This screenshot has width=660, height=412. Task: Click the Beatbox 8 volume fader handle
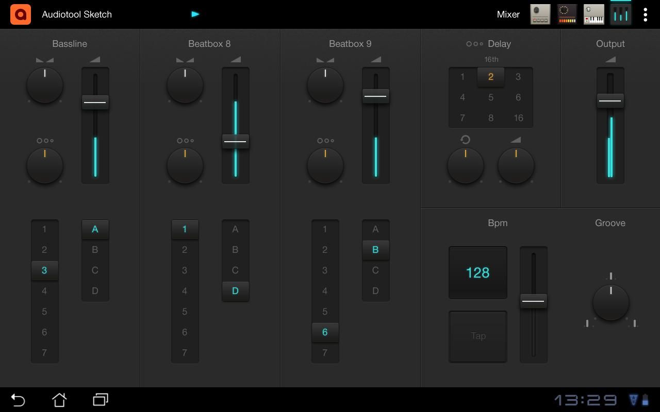pyautogui.click(x=236, y=141)
